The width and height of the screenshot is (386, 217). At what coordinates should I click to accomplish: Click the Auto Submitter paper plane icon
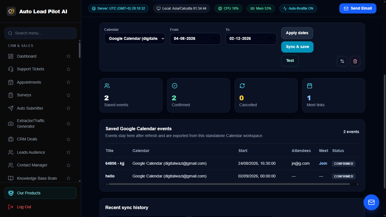coord(11,108)
